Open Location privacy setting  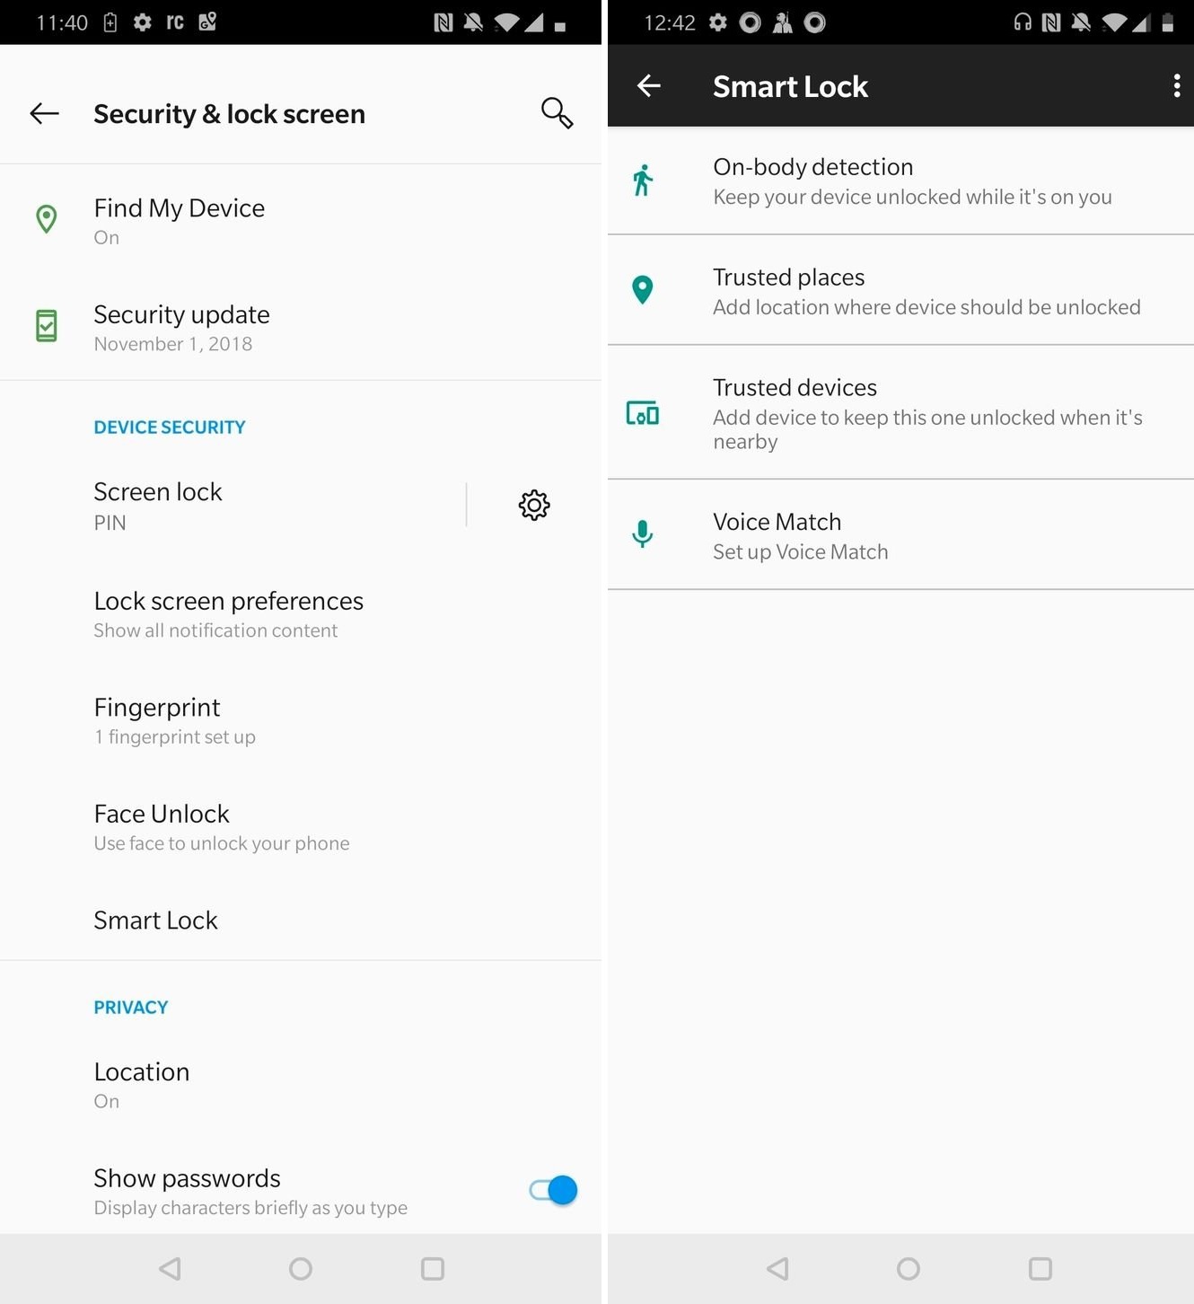point(301,1085)
